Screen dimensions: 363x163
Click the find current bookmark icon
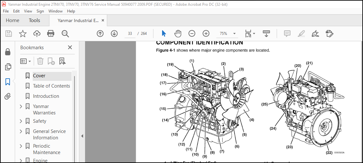point(63,61)
